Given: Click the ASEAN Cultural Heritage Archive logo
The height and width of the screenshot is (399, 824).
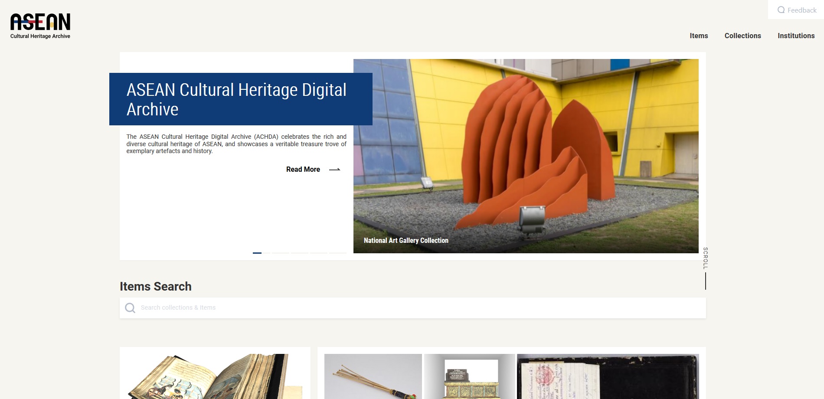Looking at the screenshot, I should (x=40, y=26).
